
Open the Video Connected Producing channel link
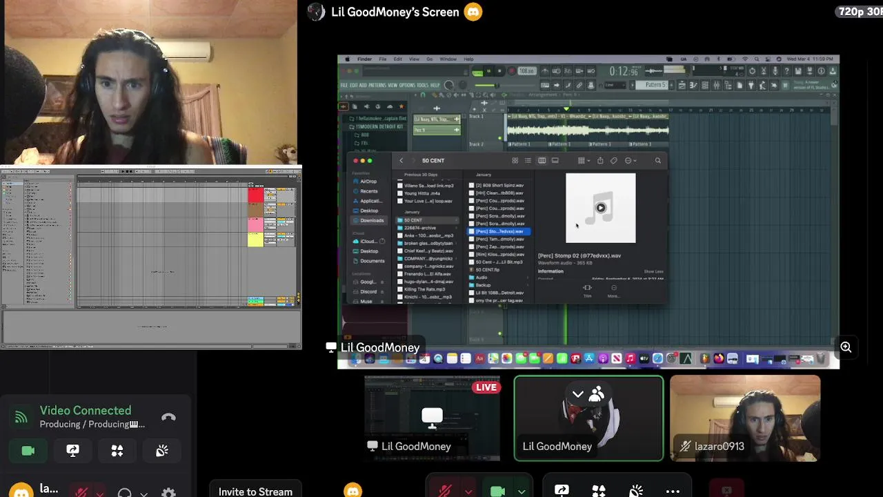(92, 425)
